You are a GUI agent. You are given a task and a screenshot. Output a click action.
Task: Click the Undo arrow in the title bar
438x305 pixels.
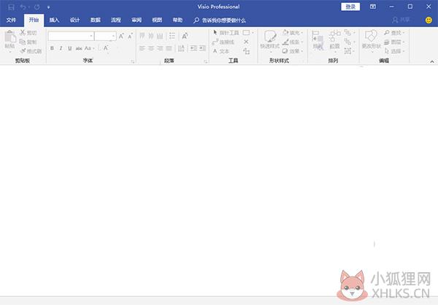tap(23, 7)
